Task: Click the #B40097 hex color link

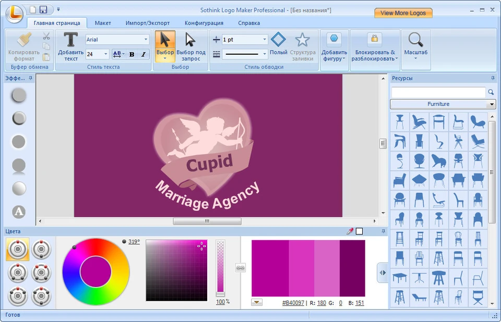Action: (x=293, y=303)
